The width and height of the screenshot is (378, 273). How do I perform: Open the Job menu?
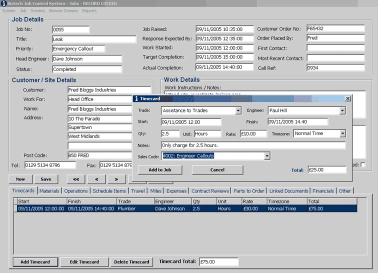tap(23, 11)
